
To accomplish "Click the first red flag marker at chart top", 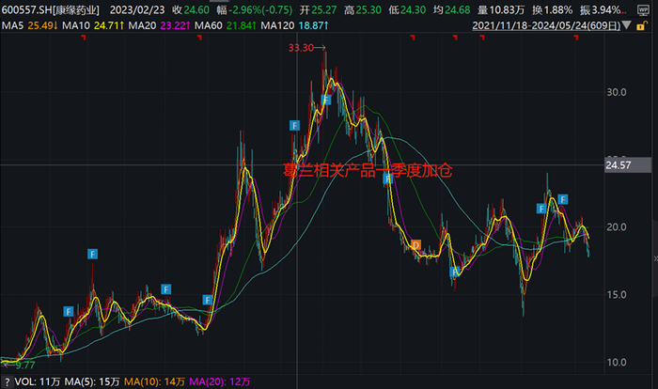I will coord(84,38).
